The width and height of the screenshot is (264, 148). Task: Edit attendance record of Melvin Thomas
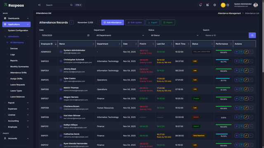pyautogui.click(x=246, y=89)
